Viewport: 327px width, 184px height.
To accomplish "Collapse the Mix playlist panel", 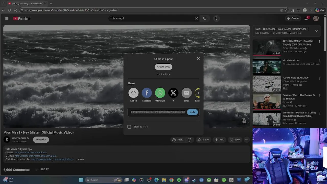I will point(316,31).
